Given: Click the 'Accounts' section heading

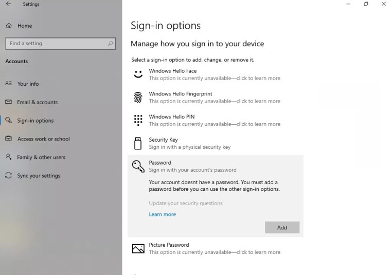Looking at the screenshot, I should 16,61.
